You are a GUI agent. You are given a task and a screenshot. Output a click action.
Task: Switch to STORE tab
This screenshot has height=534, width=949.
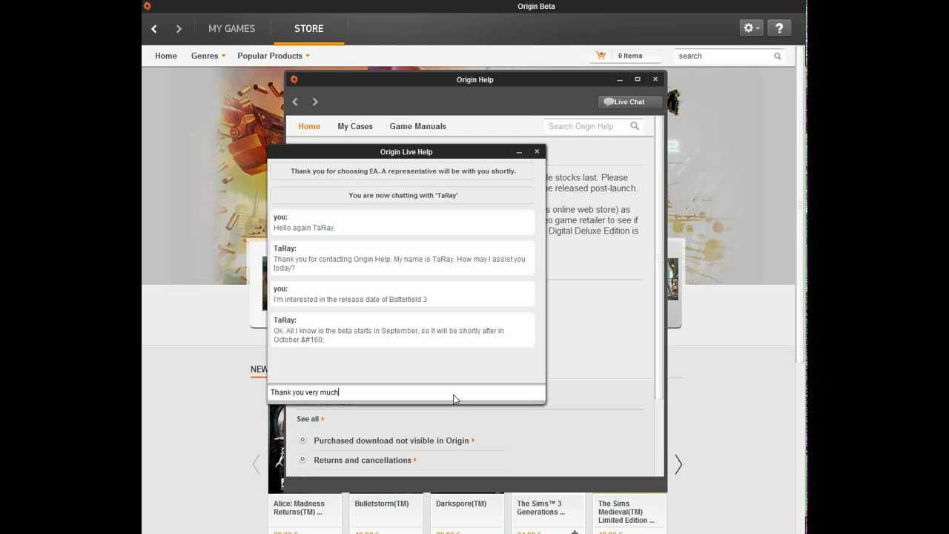(x=308, y=29)
